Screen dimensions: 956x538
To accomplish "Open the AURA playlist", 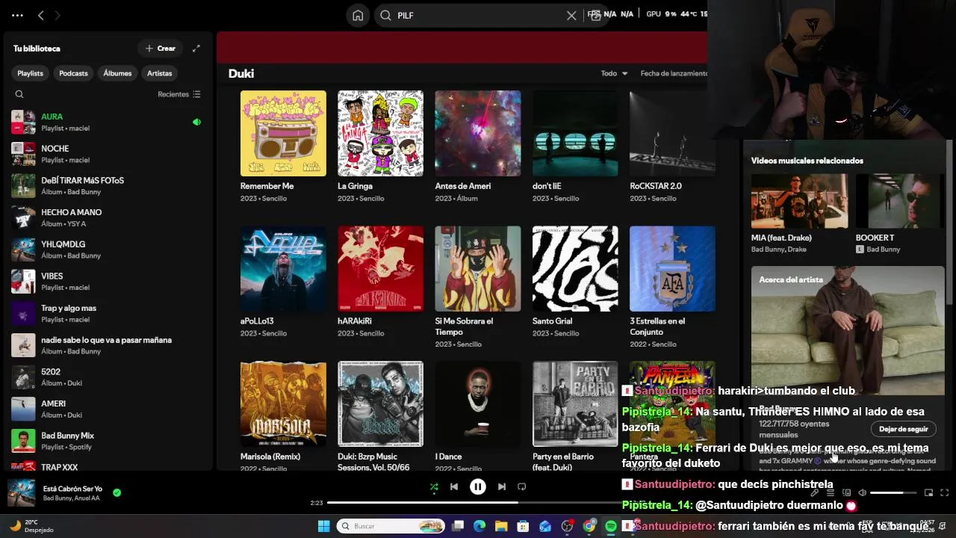I will [x=106, y=122].
